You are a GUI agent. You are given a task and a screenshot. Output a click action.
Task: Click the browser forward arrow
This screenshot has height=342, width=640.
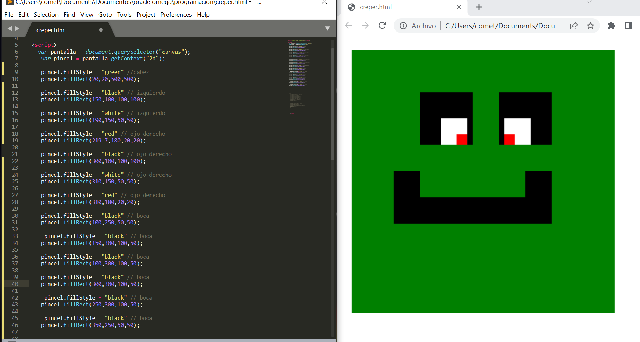click(365, 26)
